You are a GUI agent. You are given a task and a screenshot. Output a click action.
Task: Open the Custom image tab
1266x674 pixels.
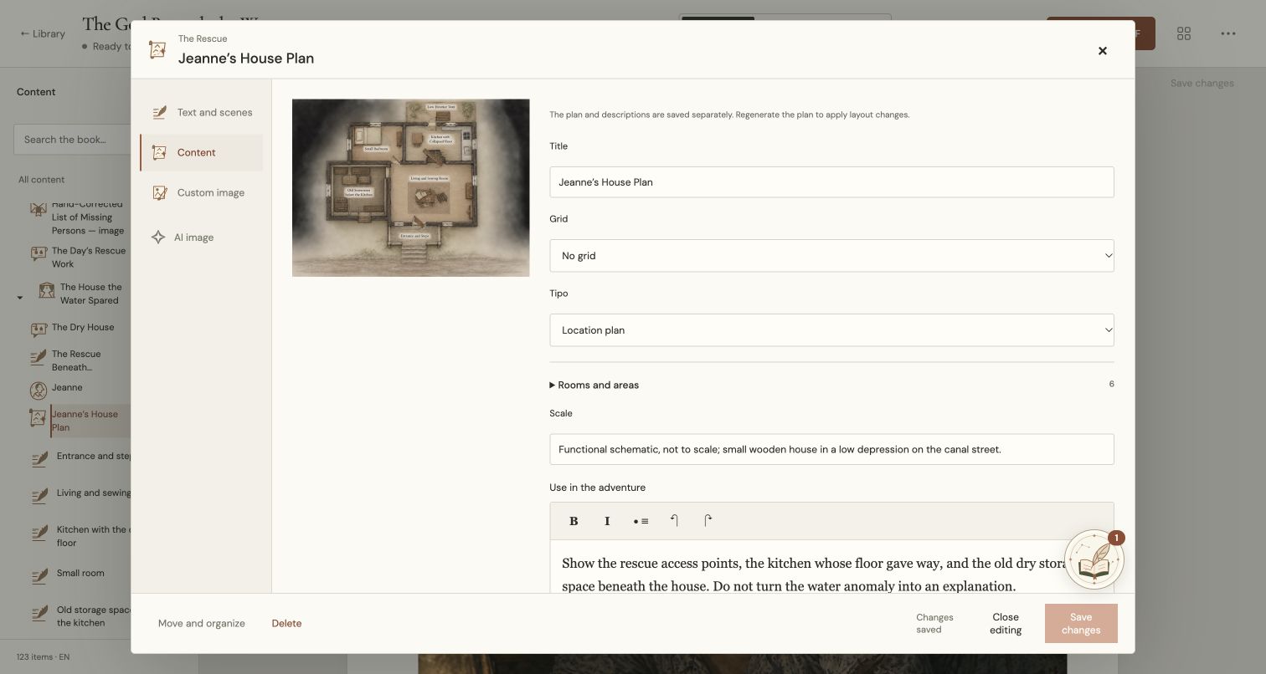click(201, 192)
